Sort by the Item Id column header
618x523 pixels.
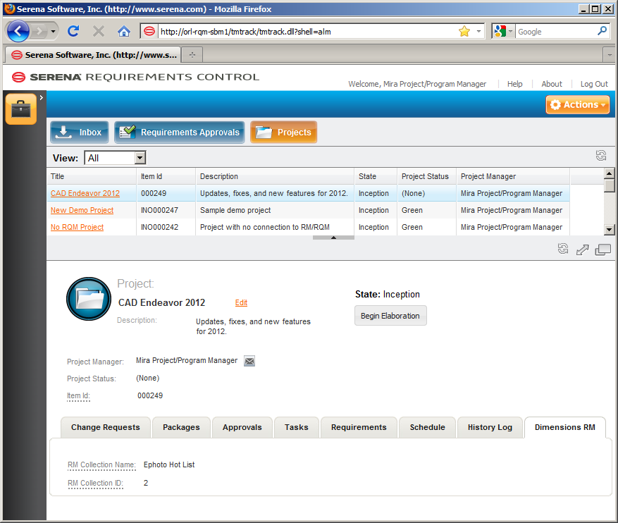click(x=166, y=177)
